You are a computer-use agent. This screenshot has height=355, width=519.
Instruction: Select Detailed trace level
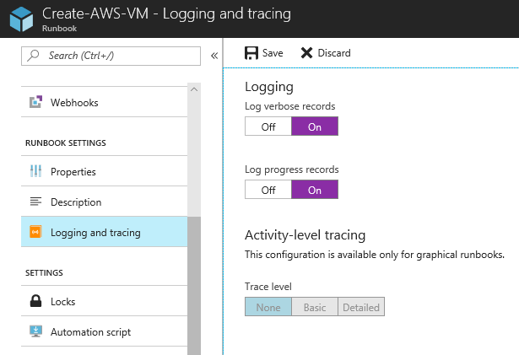(361, 308)
